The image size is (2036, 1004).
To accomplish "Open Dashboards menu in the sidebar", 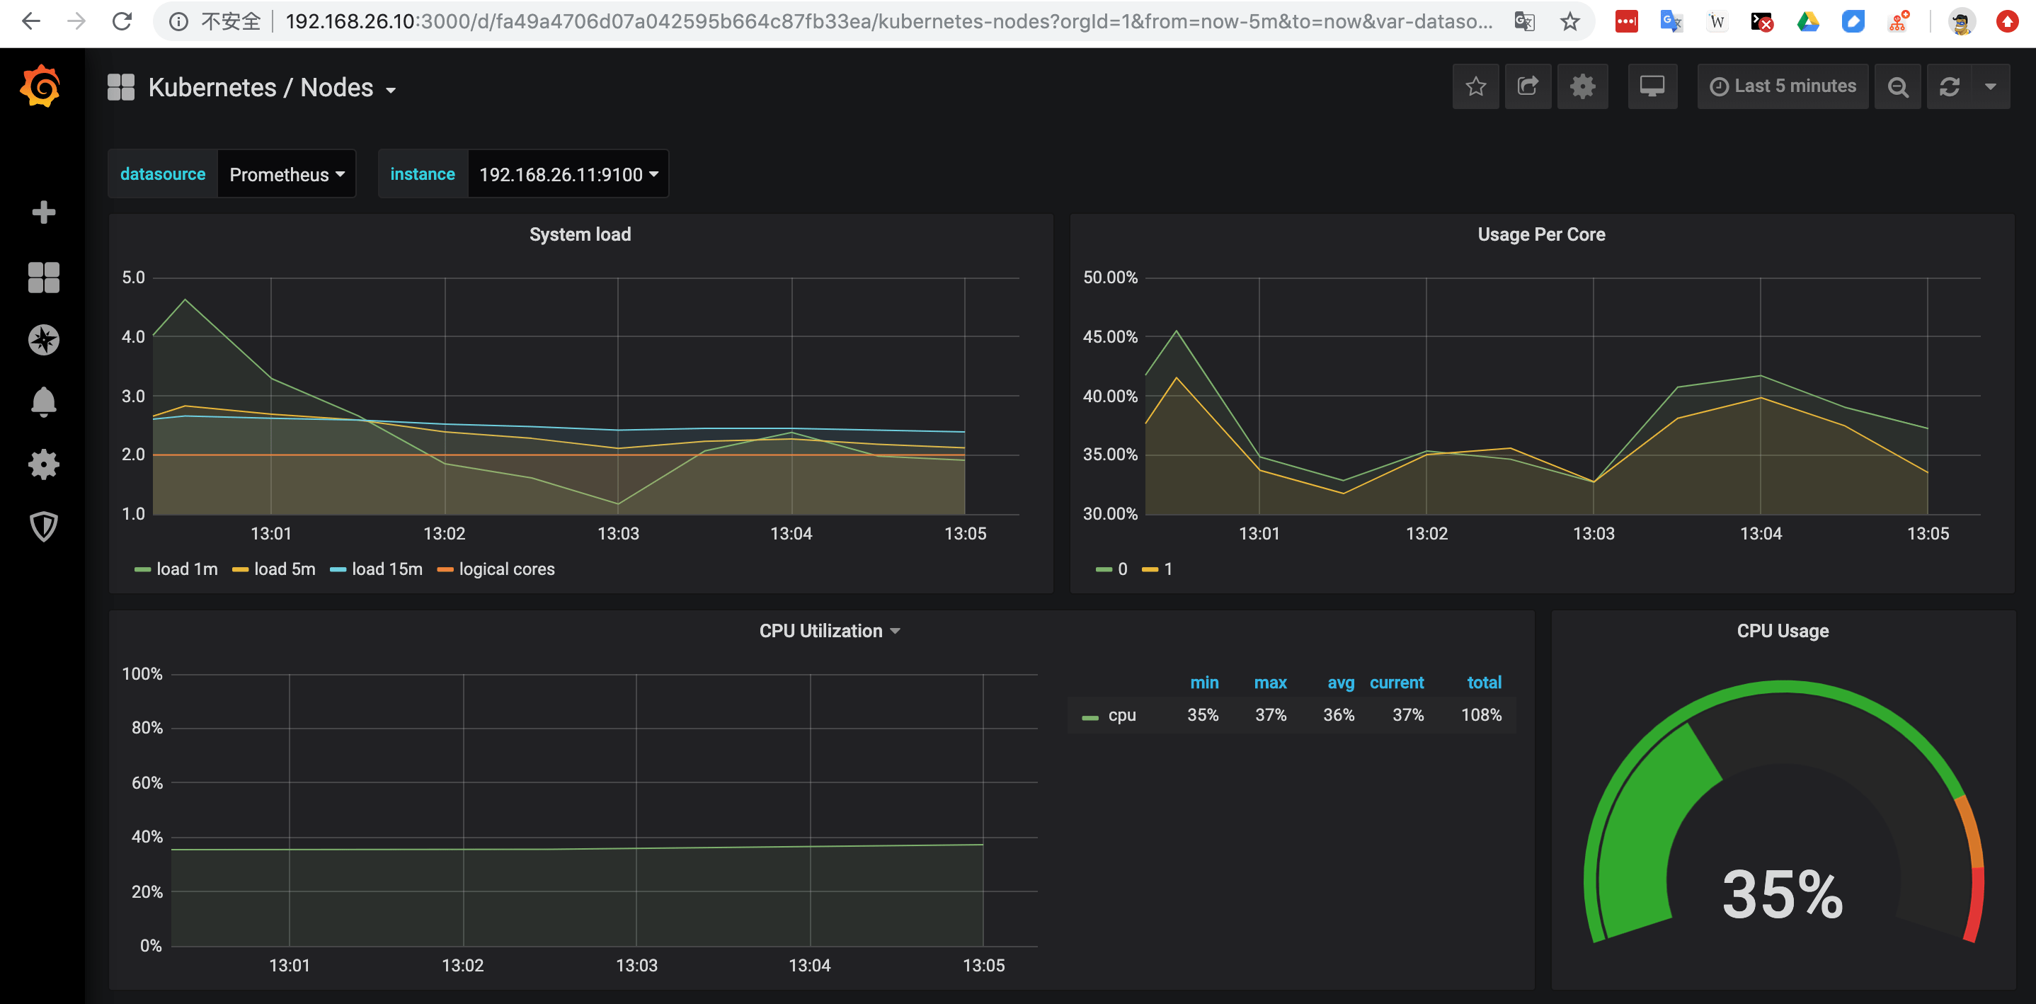I will [x=43, y=278].
